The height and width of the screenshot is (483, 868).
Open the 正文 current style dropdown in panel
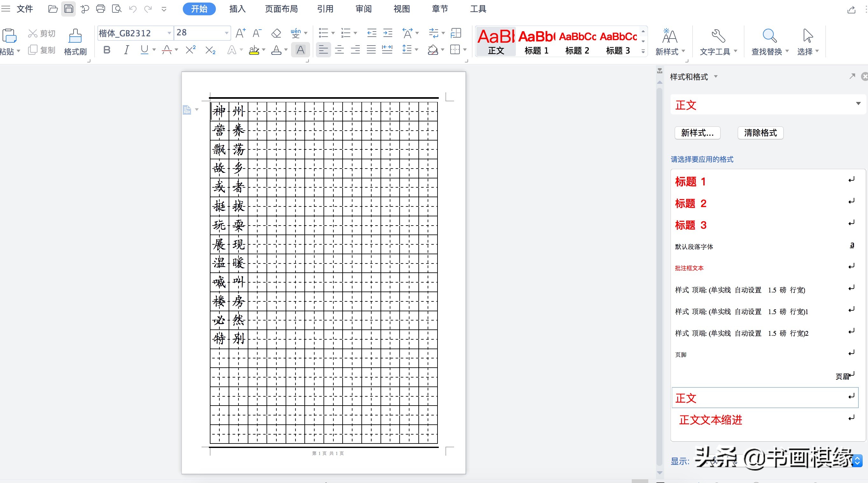pos(858,104)
